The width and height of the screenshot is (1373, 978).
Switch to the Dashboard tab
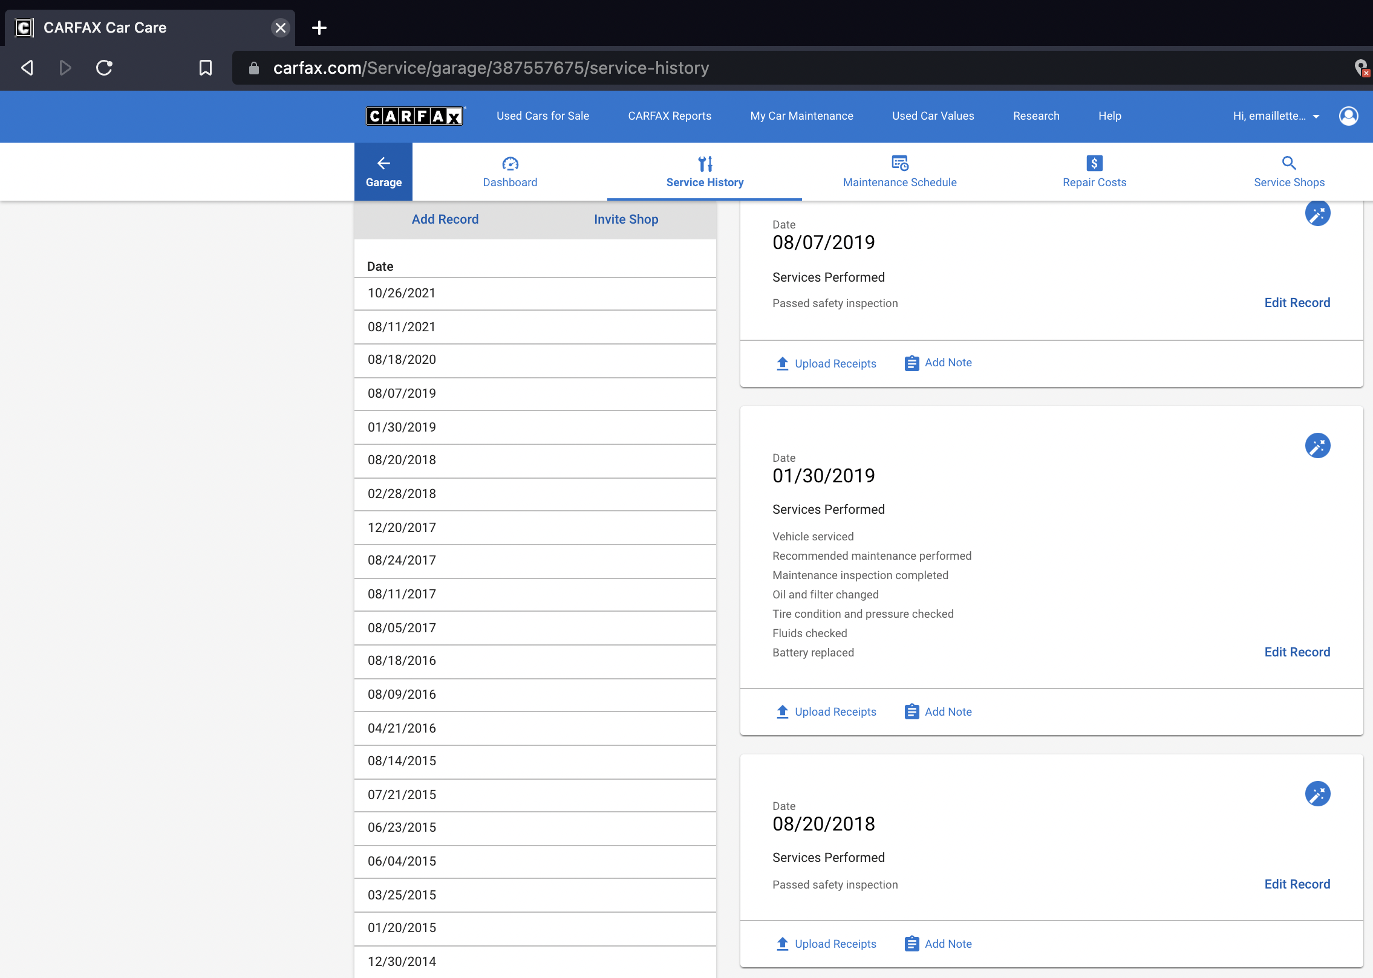(510, 172)
